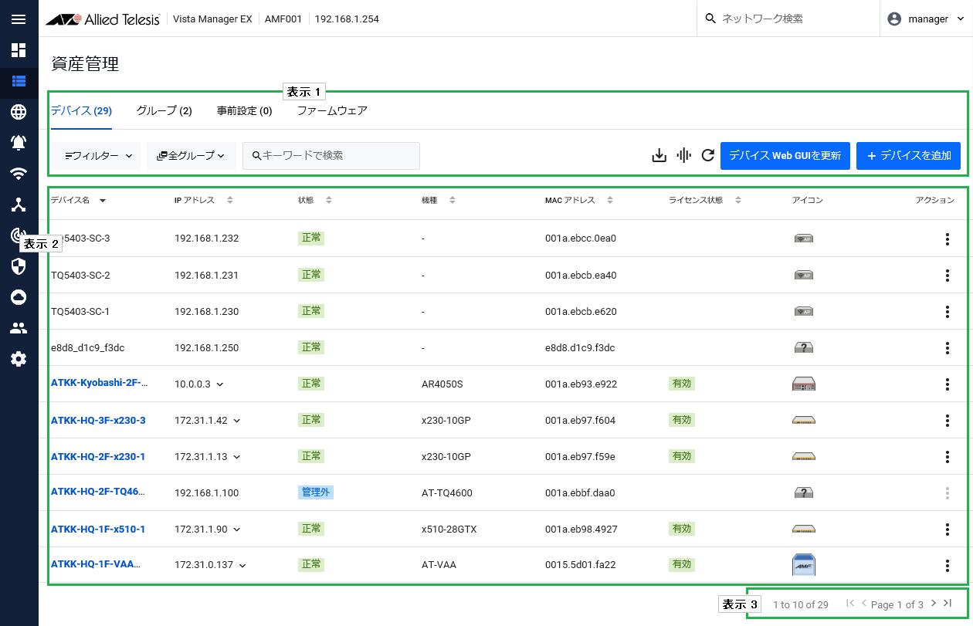Open action menu for 192.168.1.232 row
Image resolution: width=973 pixels, height=626 pixels.
pos(948,239)
